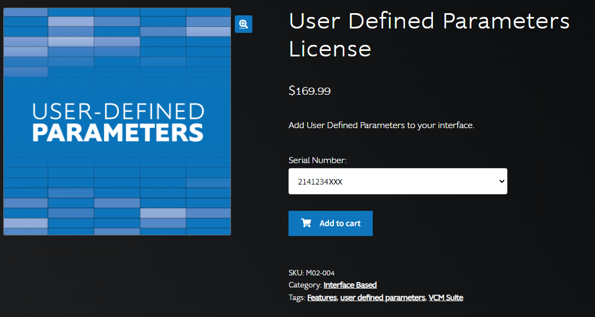Click the Category label text
Screen dimensions: 595x317
pos(305,285)
